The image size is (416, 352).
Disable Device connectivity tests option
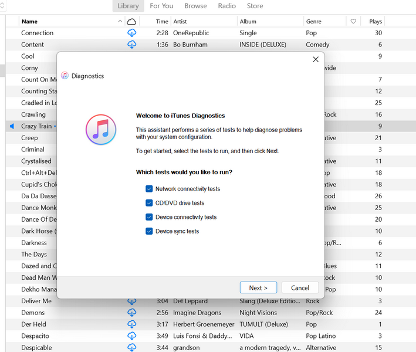coord(149,217)
